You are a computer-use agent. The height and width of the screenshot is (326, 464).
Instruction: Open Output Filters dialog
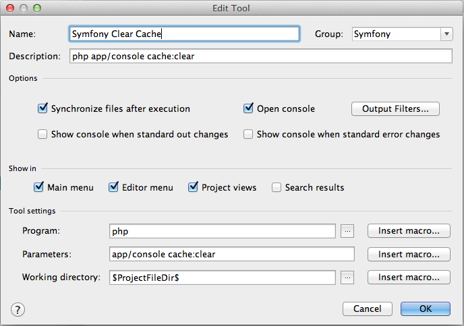tap(395, 108)
